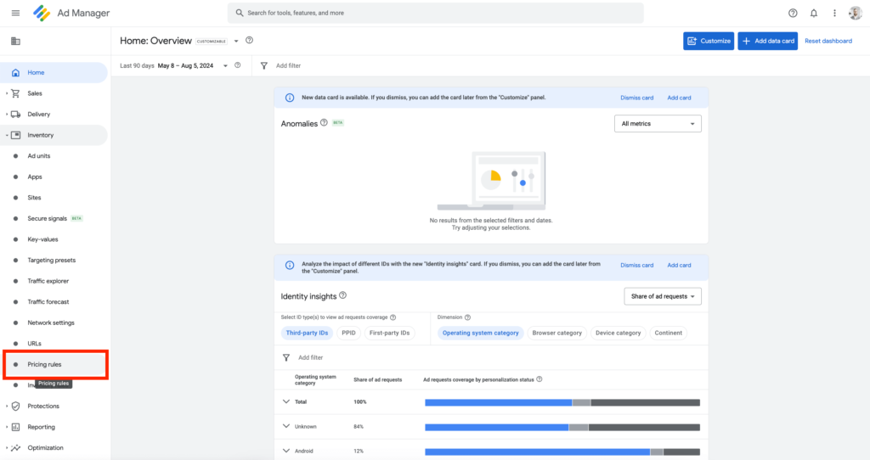Open the hamburger main menu icon
Screen dimensions: 870x460
[x=15, y=13]
